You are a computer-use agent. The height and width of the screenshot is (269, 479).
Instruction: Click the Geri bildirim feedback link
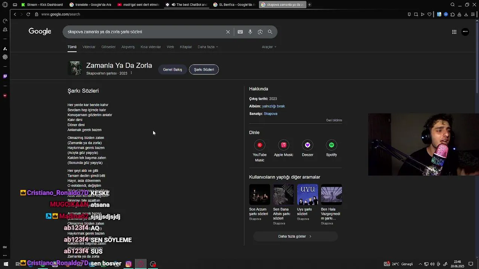pos(334,120)
